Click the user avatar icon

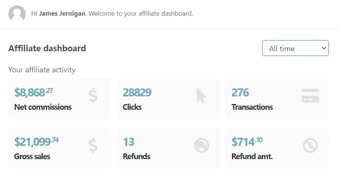[17, 13]
